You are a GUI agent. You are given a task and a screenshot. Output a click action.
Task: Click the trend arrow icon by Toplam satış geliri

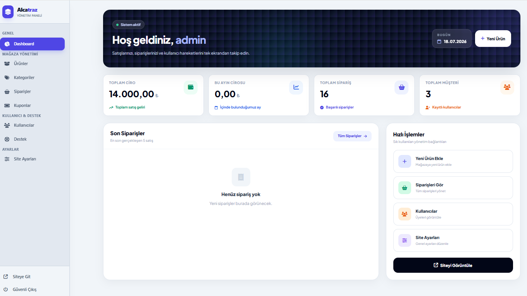pyautogui.click(x=111, y=107)
